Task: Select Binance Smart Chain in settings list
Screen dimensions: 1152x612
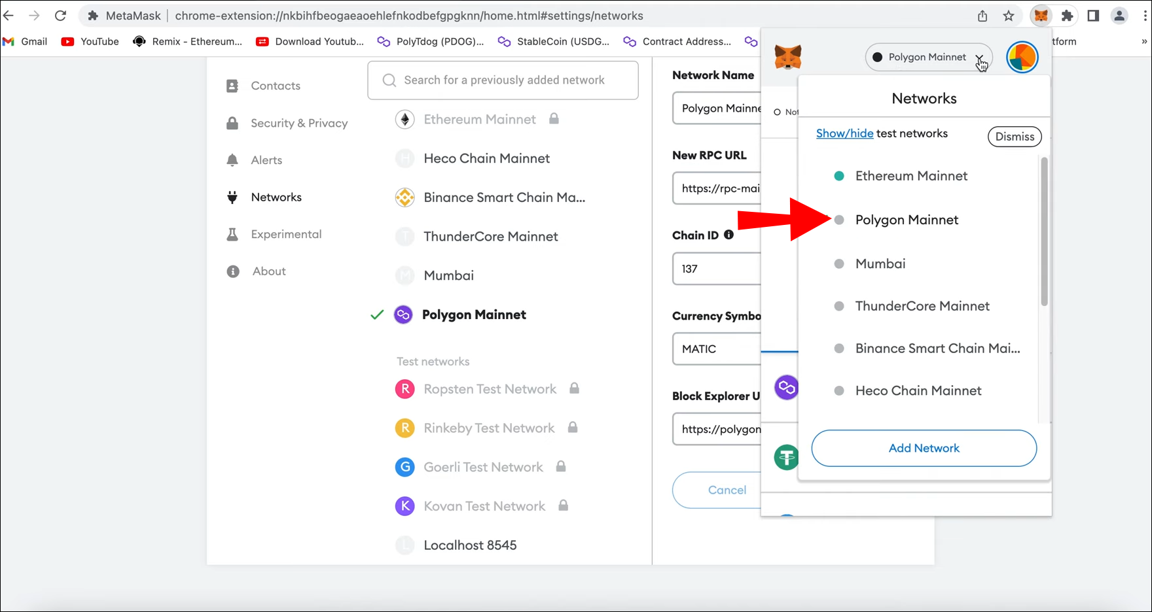Action: (490, 197)
